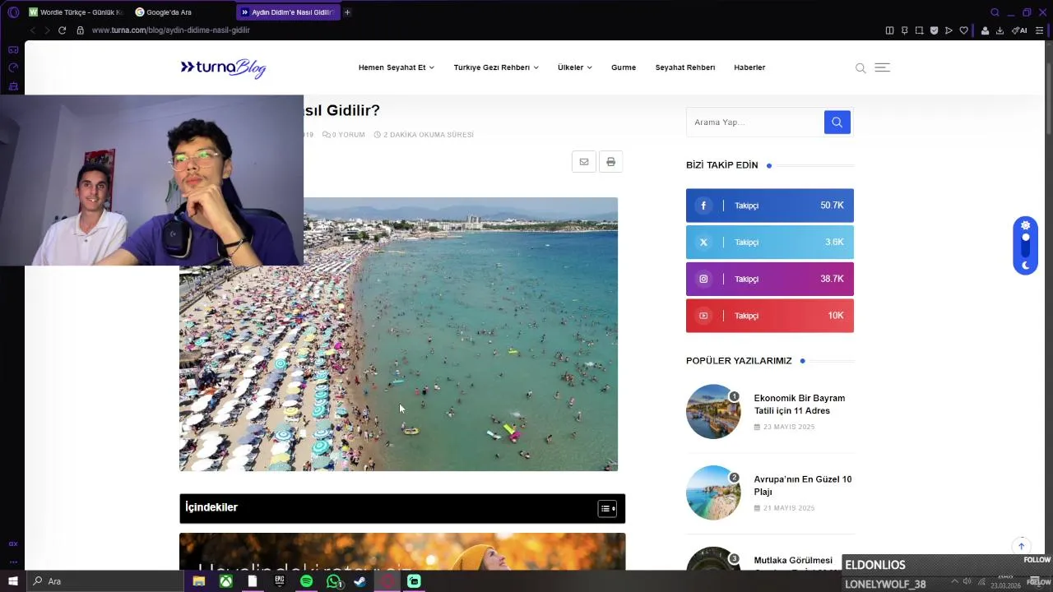Click the browser address bar URL

pyautogui.click(x=171, y=30)
